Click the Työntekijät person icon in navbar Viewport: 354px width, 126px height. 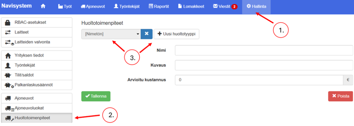point(116,6)
